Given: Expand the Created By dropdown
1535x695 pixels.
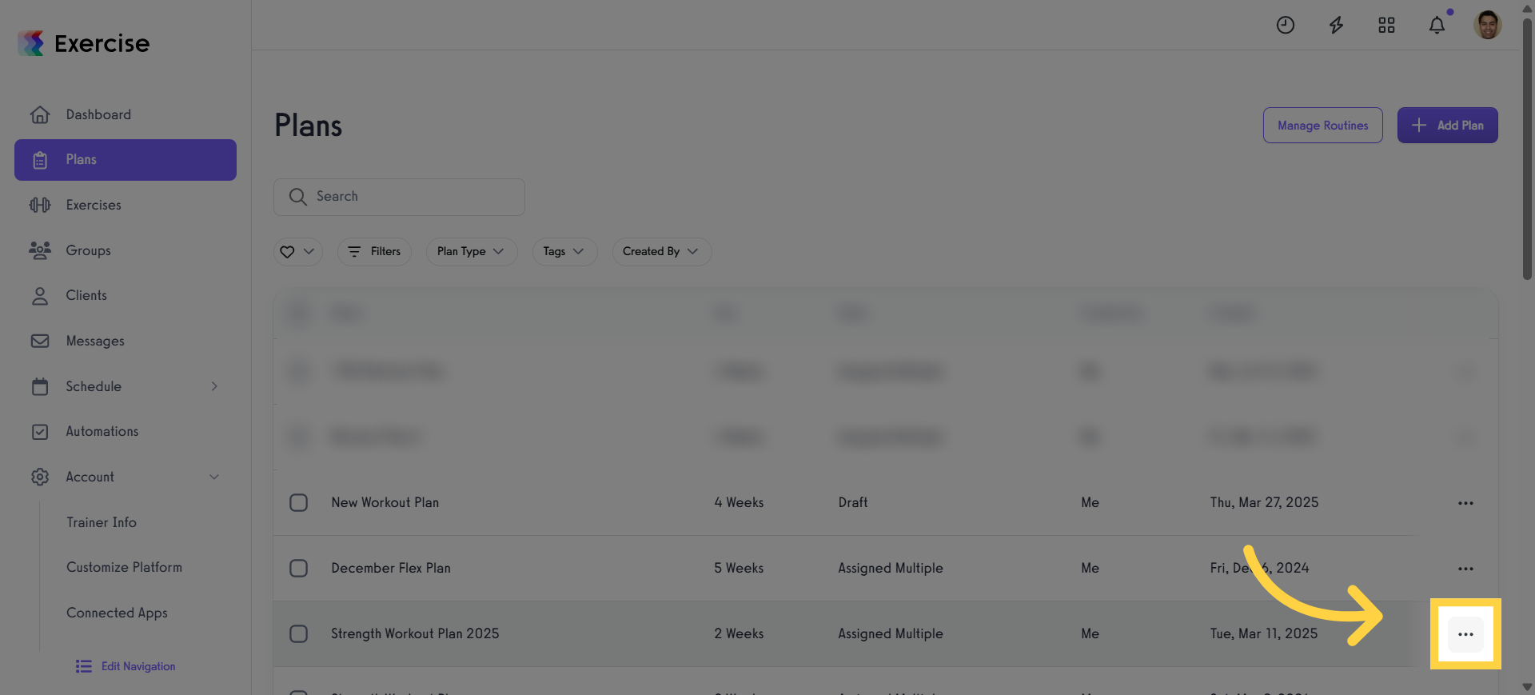Looking at the screenshot, I should pyautogui.click(x=661, y=251).
